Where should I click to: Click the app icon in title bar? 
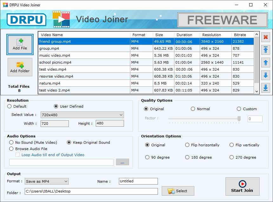5,5
